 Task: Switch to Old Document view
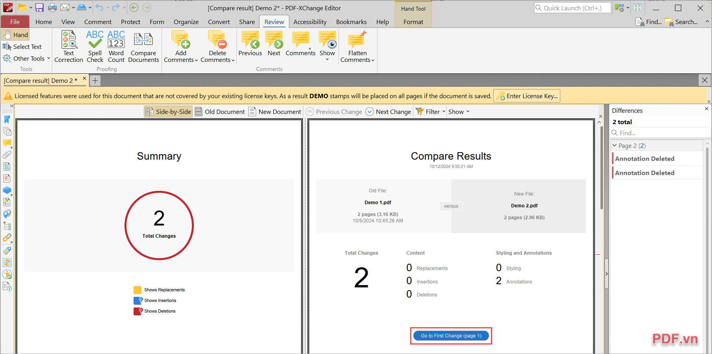pyautogui.click(x=220, y=112)
